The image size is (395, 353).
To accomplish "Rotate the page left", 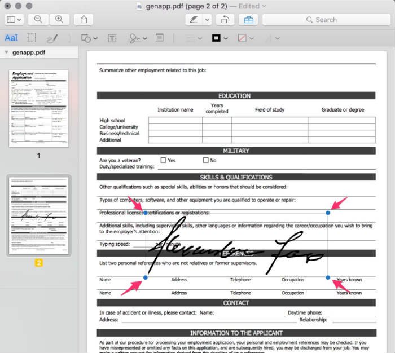I will [x=225, y=19].
